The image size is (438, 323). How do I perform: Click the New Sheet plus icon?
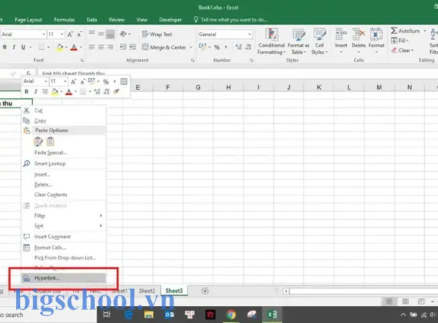point(205,291)
